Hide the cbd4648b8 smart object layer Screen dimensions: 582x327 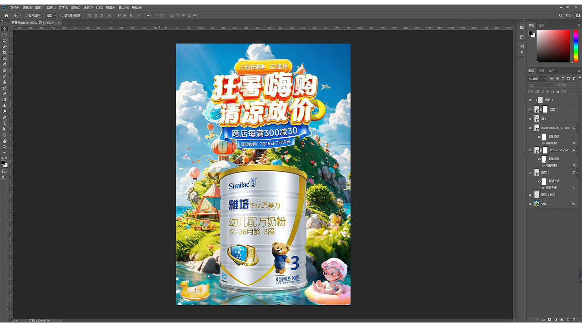click(x=530, y=128)
